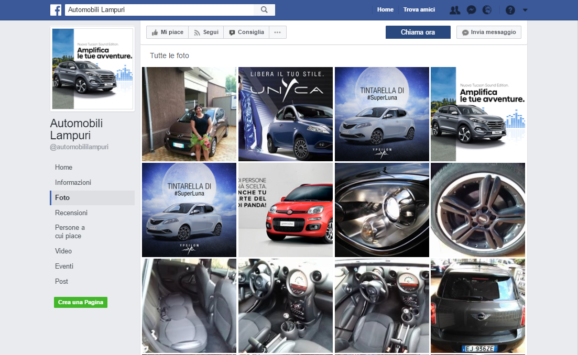Open the Mini rear seats photo
This screenshot has width=578, height=355.
point(189,306)
